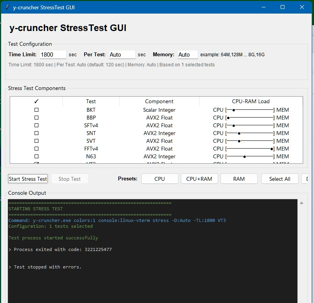Click the 'STARTING STRESS TEST' console line
Viewport: 314px width, 303px height.
[x=36, y=209]
